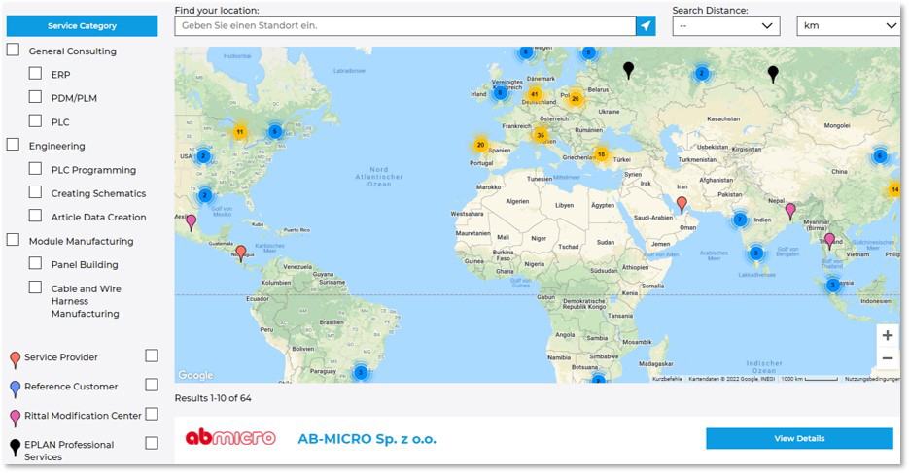The image size is (909, 473).
Task: Zoom out the map with minus button
Action: pyautogui.click(x=887, y=358)
